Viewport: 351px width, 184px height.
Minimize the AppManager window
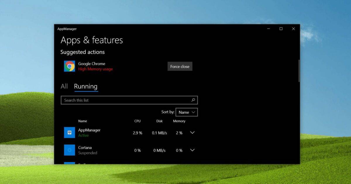coord(268,29)
